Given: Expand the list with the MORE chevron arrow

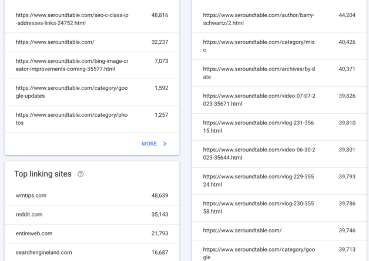Looking at the screenshot, I should coord(165,144).
